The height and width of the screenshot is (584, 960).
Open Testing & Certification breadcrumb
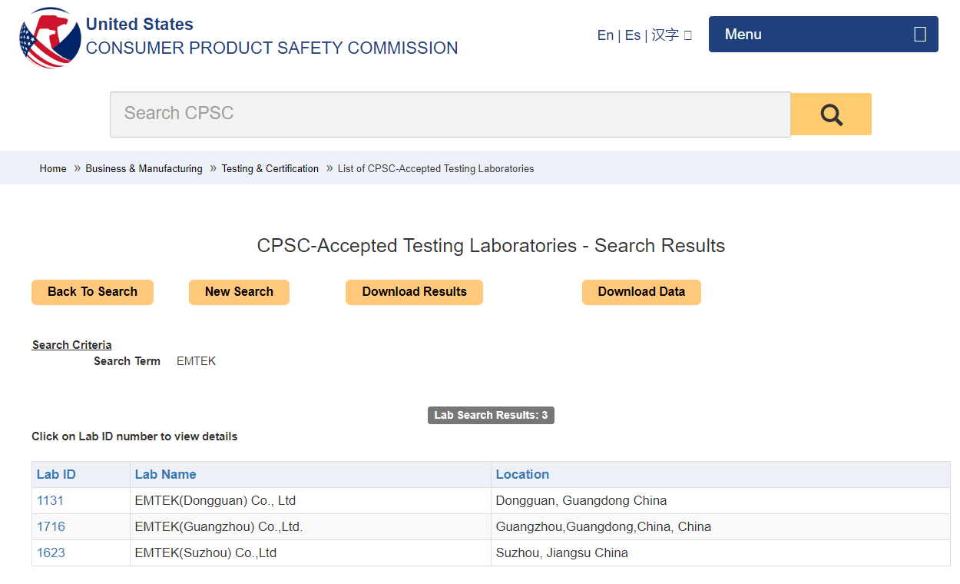pyautogui.click(x=270, y=169)
